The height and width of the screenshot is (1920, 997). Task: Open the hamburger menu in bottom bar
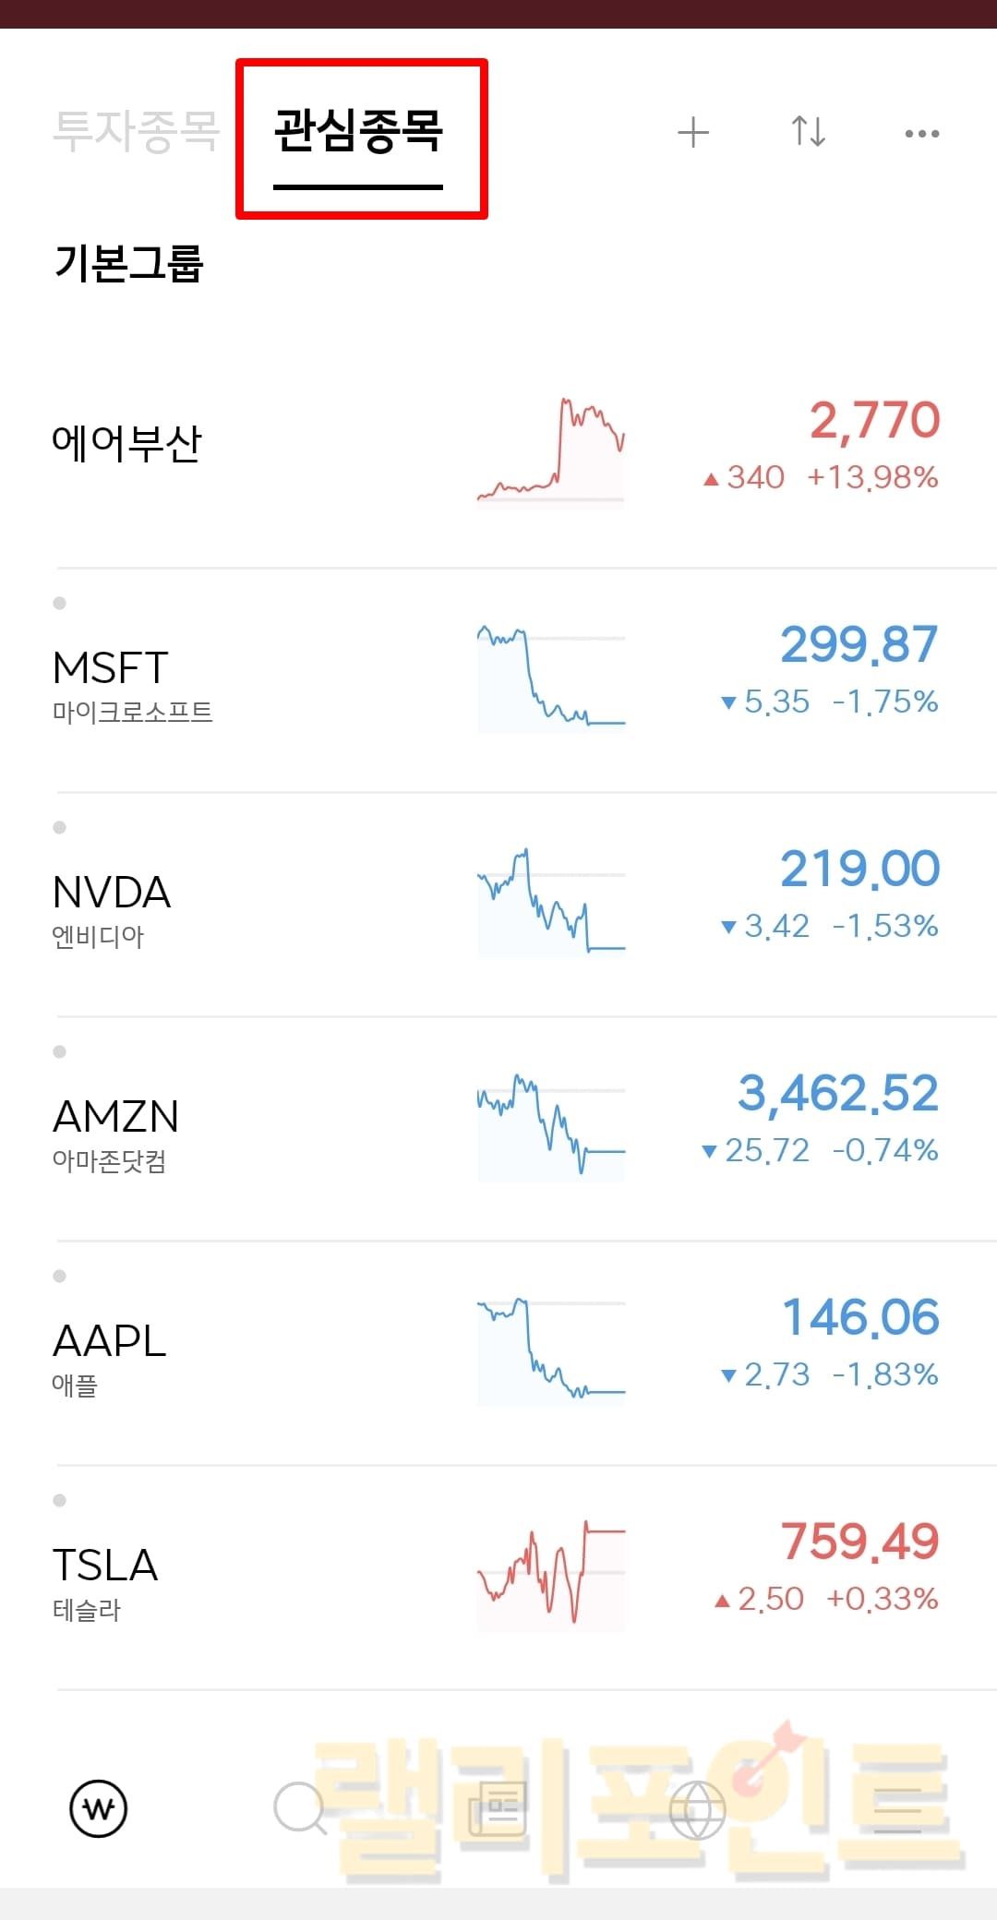pyautogui.click(x=897, y=1809)
